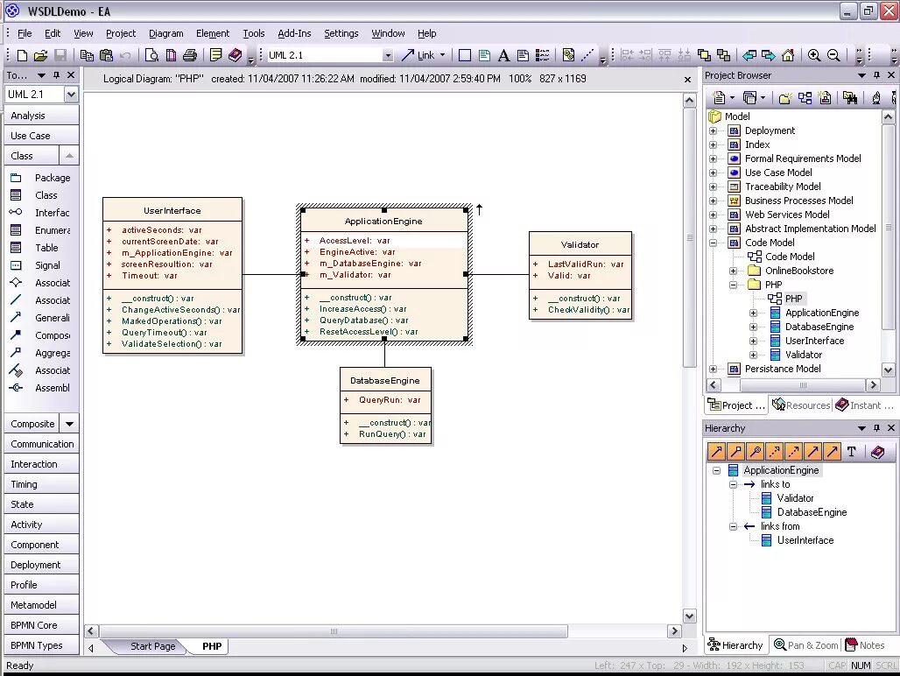
Task: Pin the Hierarchy panel with the pushpin
Action: click(876, 428)
